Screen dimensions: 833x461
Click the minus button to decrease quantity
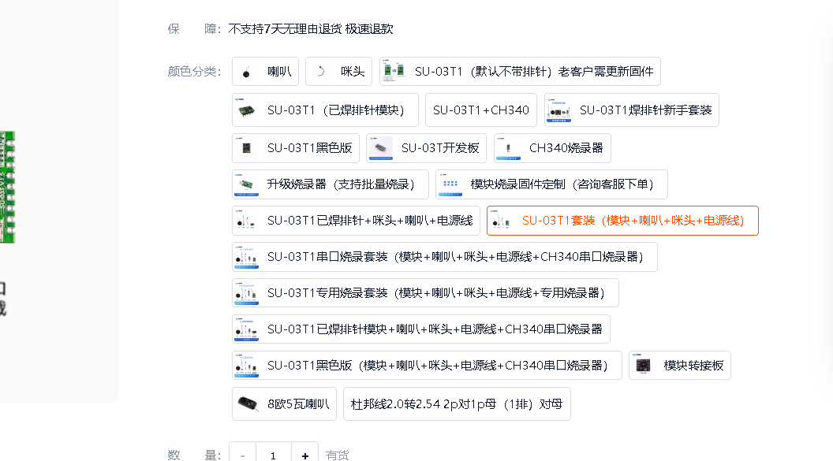pos(242,455)
